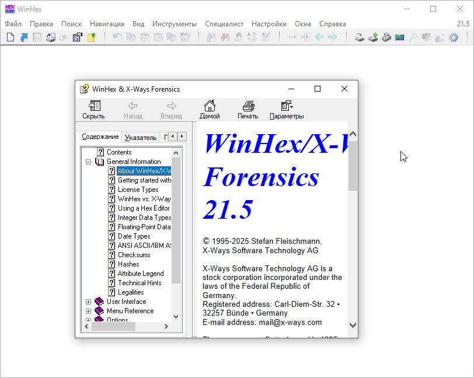Open the Файл menu

click(x=13, y=24)
